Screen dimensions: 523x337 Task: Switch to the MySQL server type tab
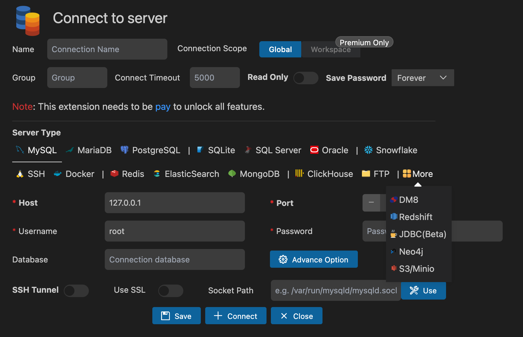tap(37, 150)
